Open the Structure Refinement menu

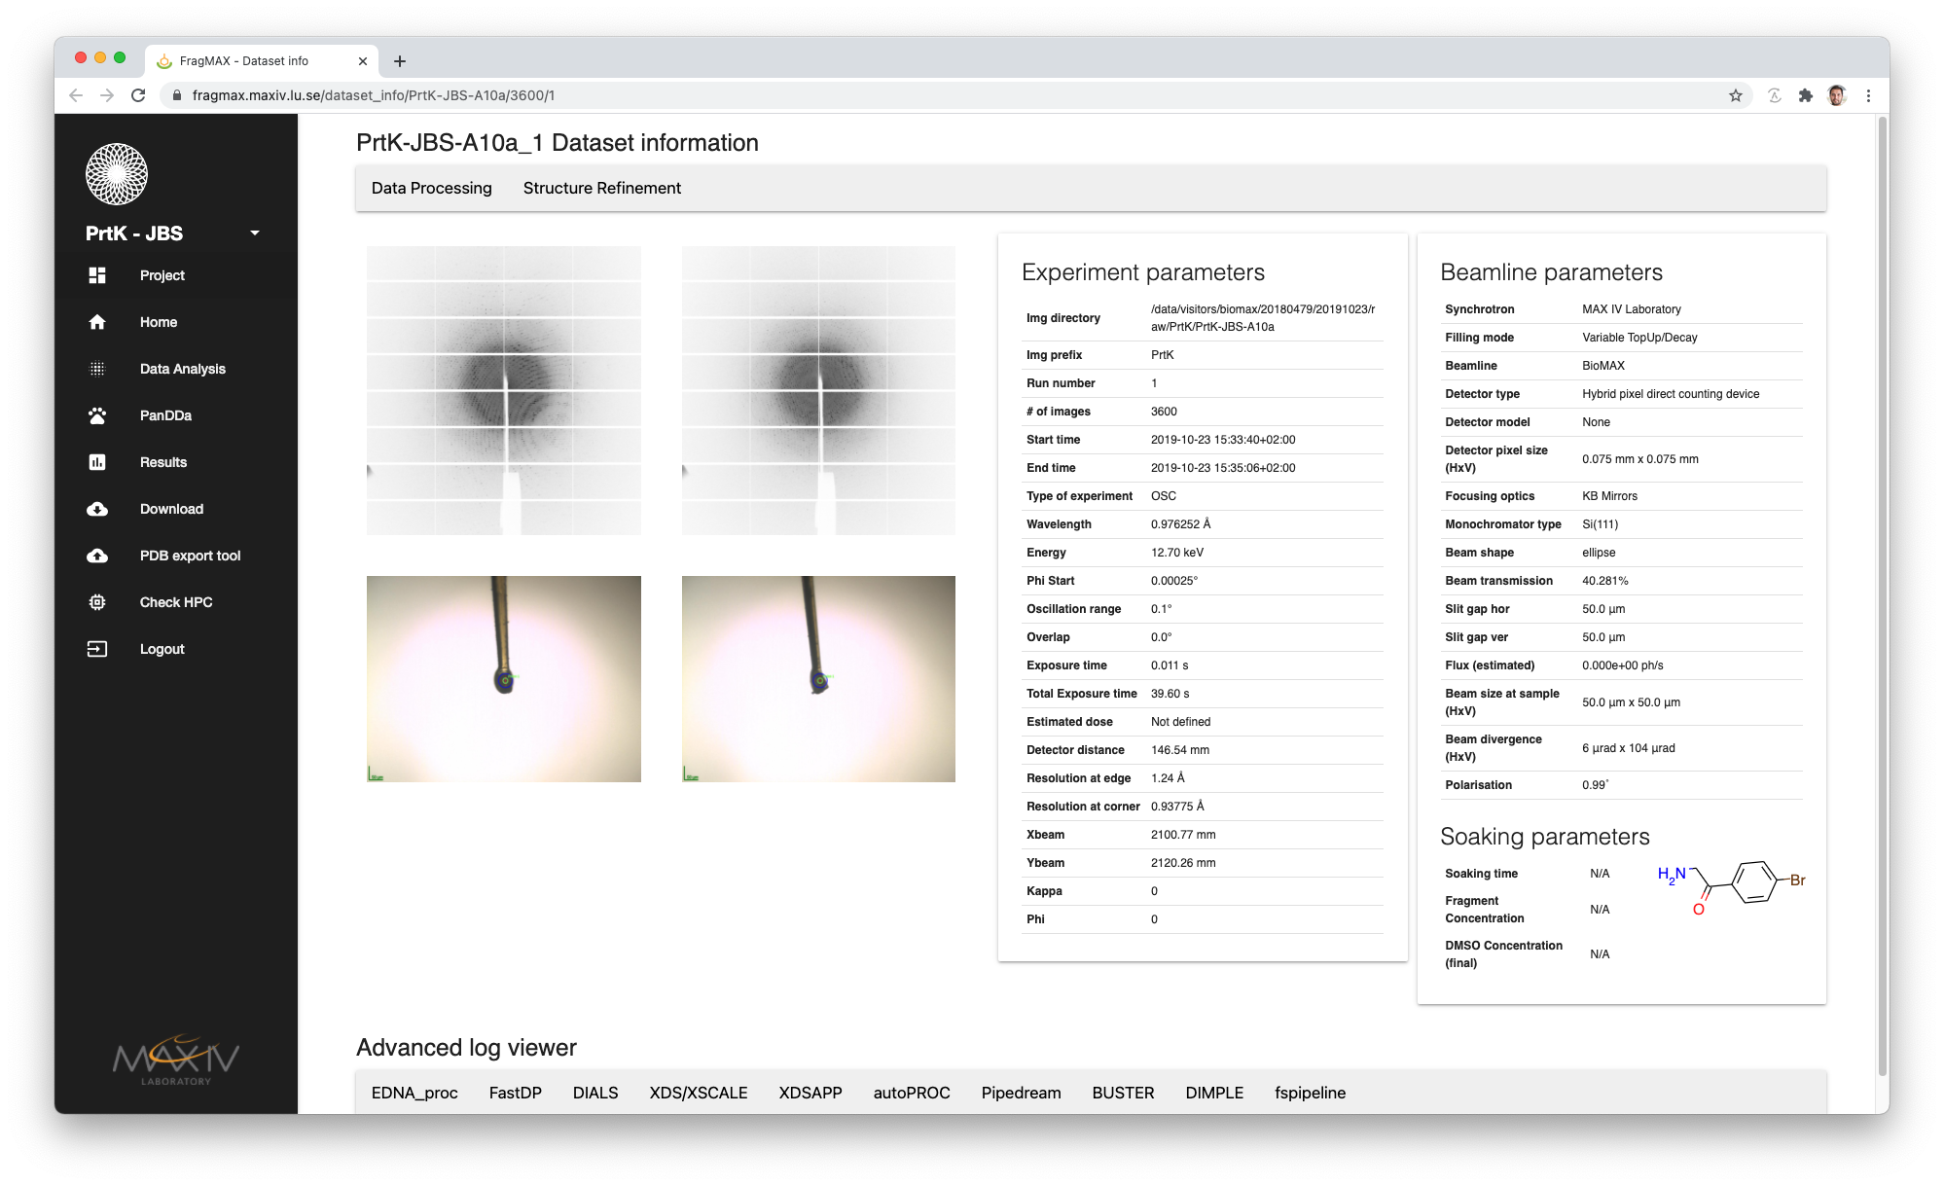601,188
